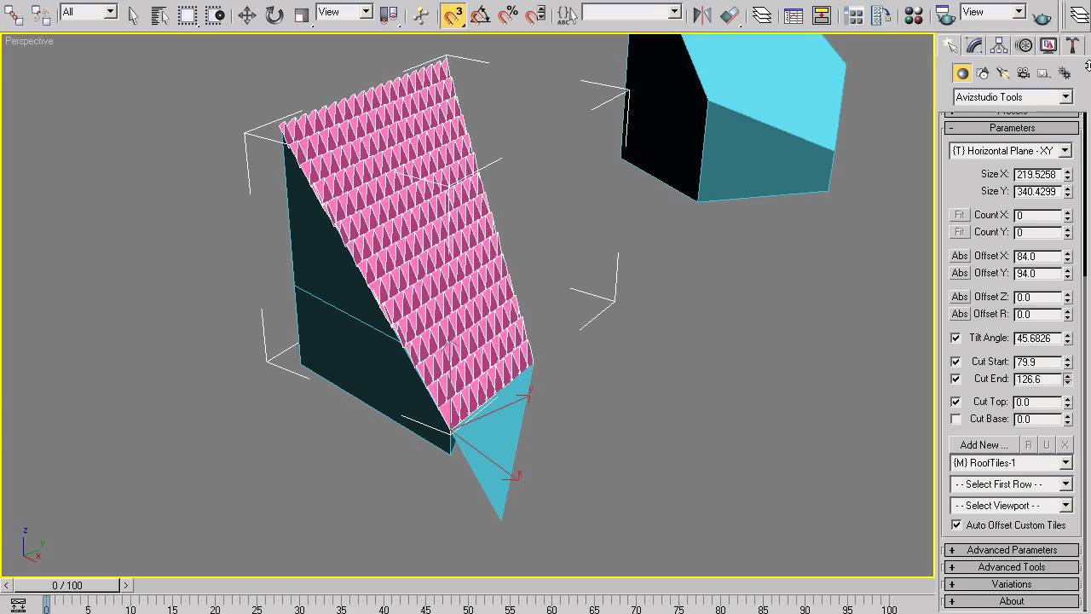Click the Align tool
Viewport: 1091px width, 614px height.
[730, 14]
